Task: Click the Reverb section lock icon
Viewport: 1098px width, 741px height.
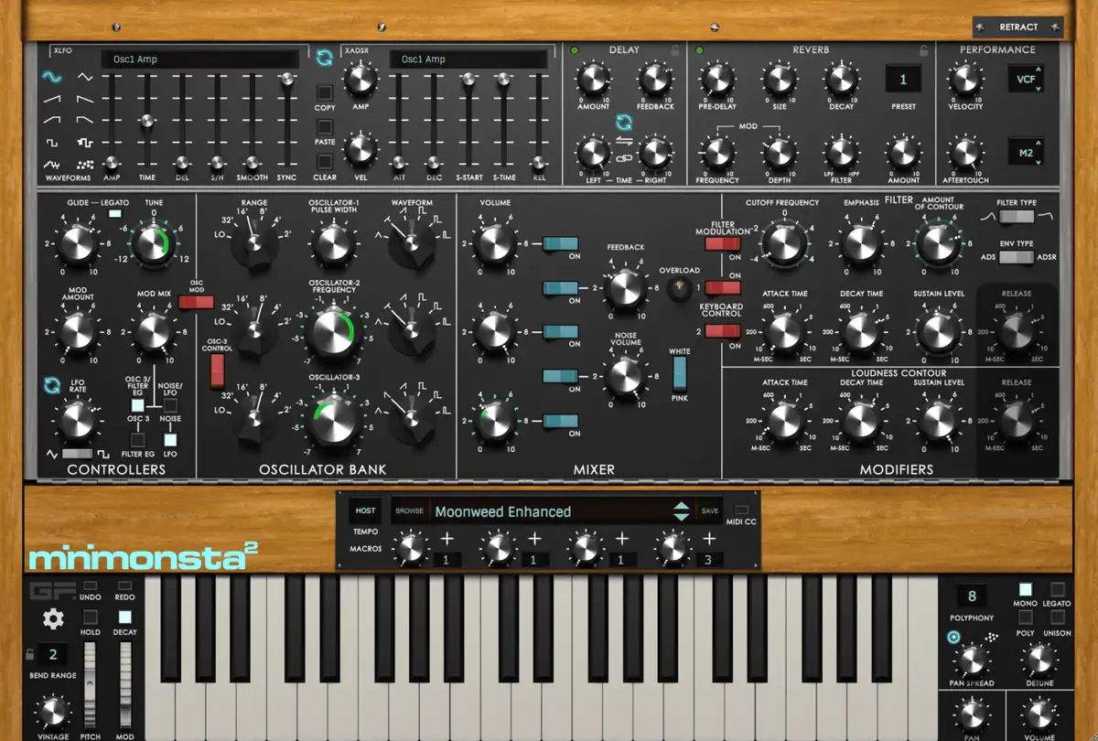Action: [924, 50]
